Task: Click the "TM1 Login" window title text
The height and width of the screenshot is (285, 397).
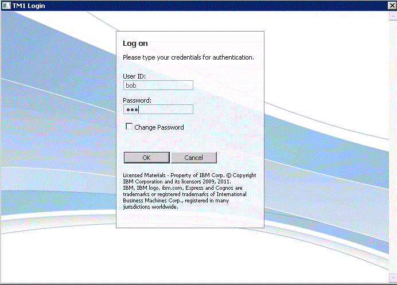Action: pyautogui.click(x=29, y=6)
